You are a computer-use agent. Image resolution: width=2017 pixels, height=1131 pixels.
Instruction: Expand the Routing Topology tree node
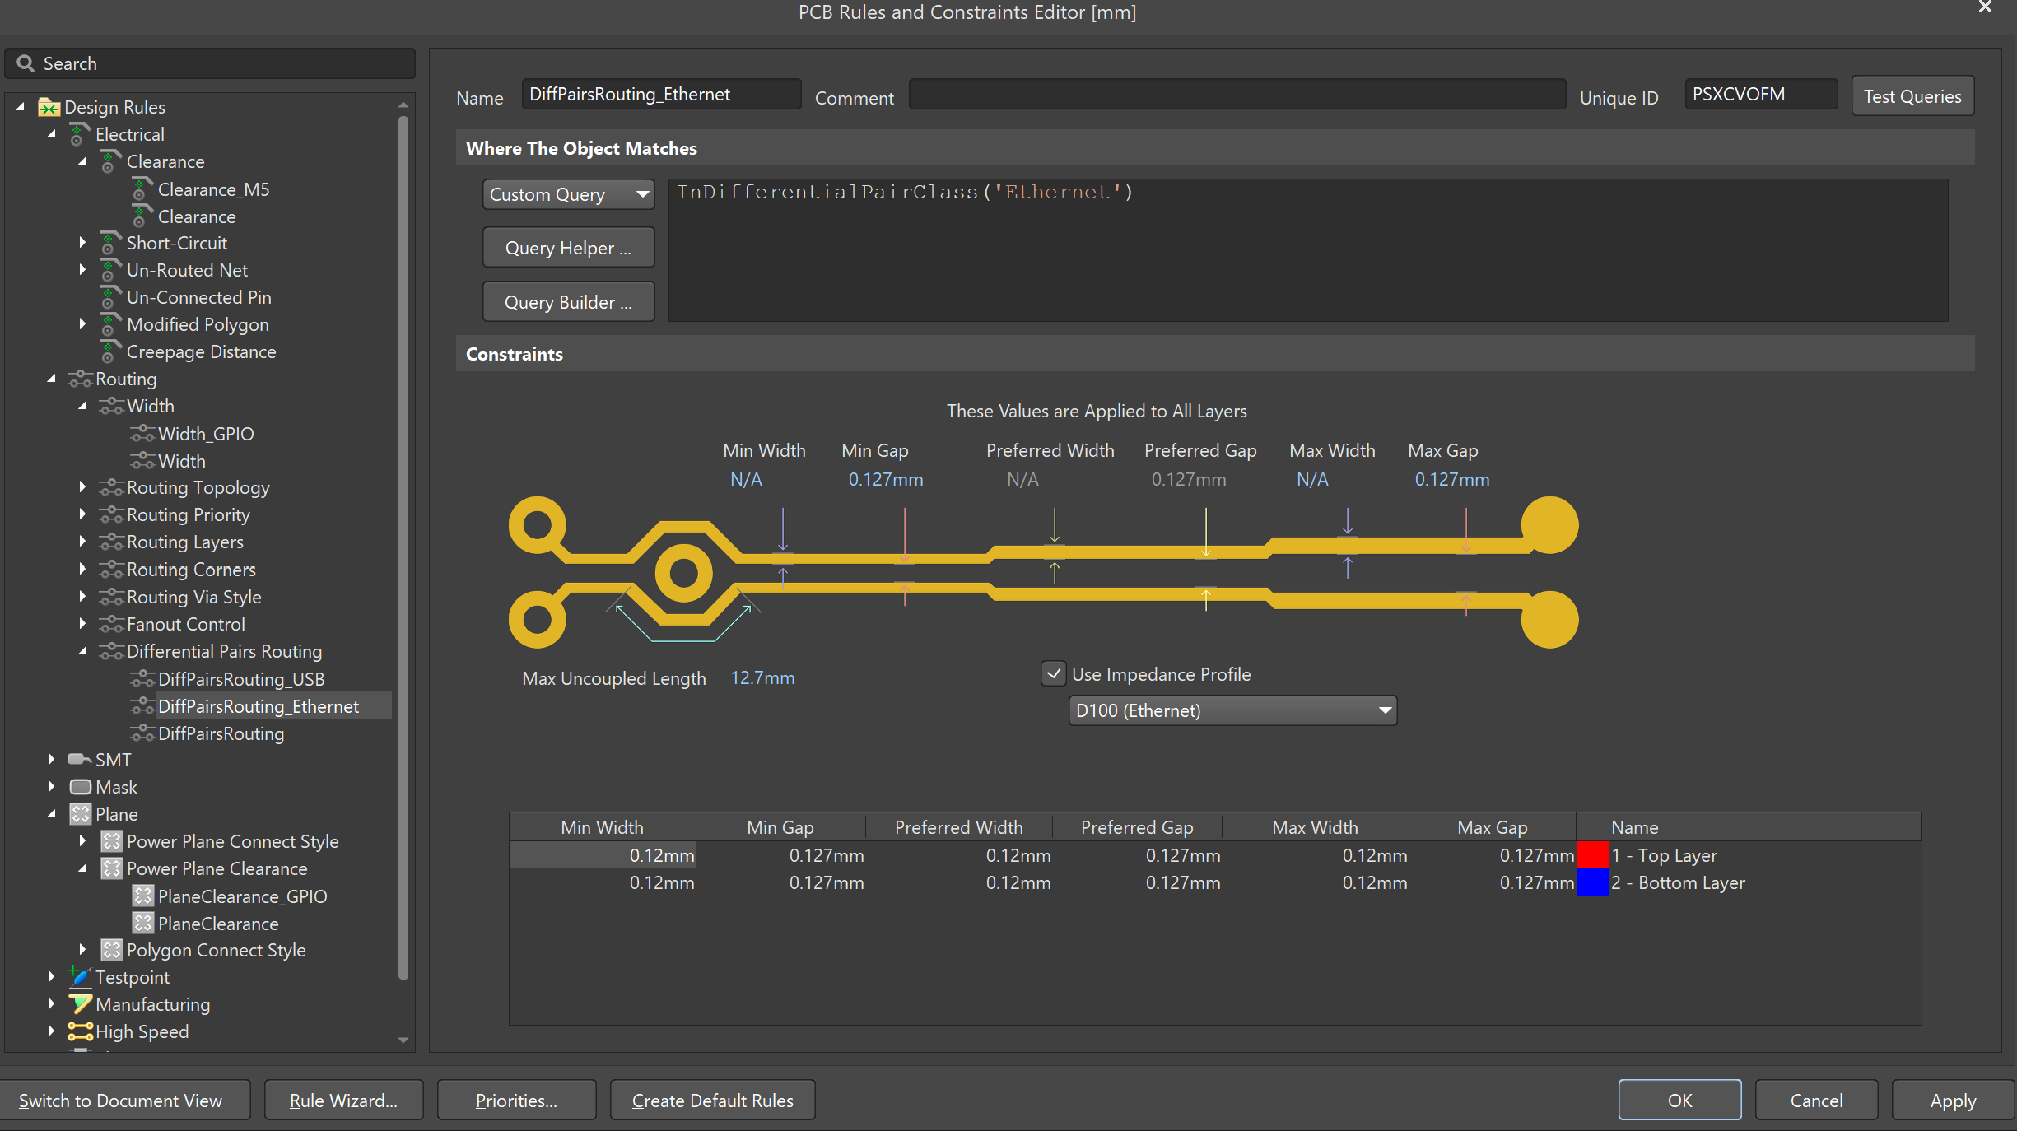tap(82, 487)
